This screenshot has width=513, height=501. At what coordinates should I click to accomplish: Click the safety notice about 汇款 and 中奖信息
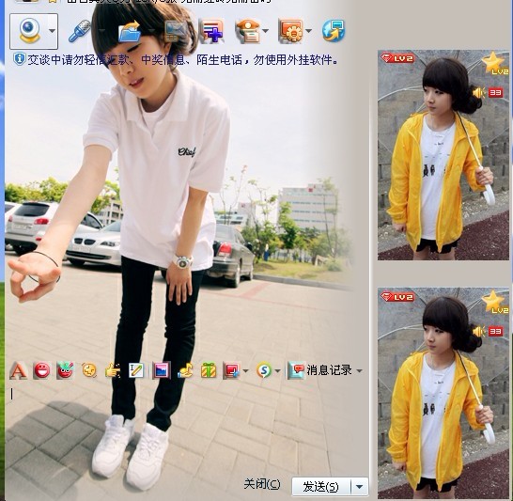182,60
